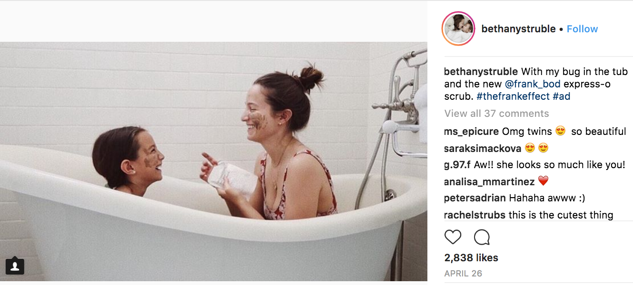
Task: Open bethanystruble username in caption
Action: pyautogui.click(x=481, y=72)
